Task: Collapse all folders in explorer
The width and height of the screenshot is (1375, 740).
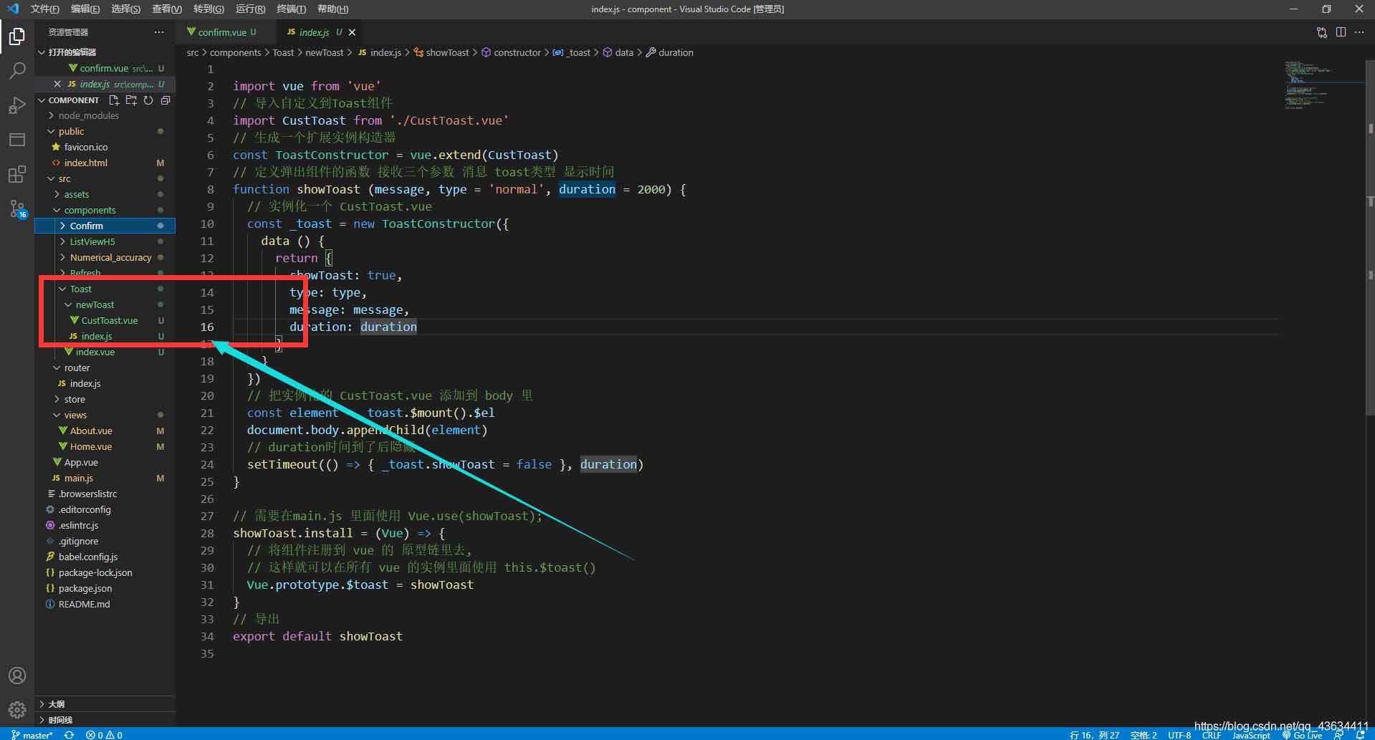Action: pyautogui.click(x=166, y=100)
